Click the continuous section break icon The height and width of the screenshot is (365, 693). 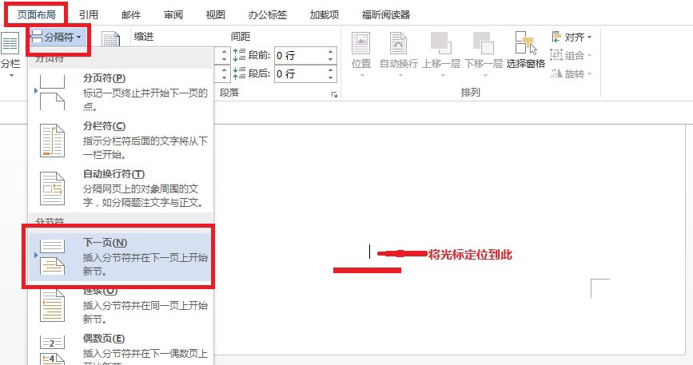[52, 305]
